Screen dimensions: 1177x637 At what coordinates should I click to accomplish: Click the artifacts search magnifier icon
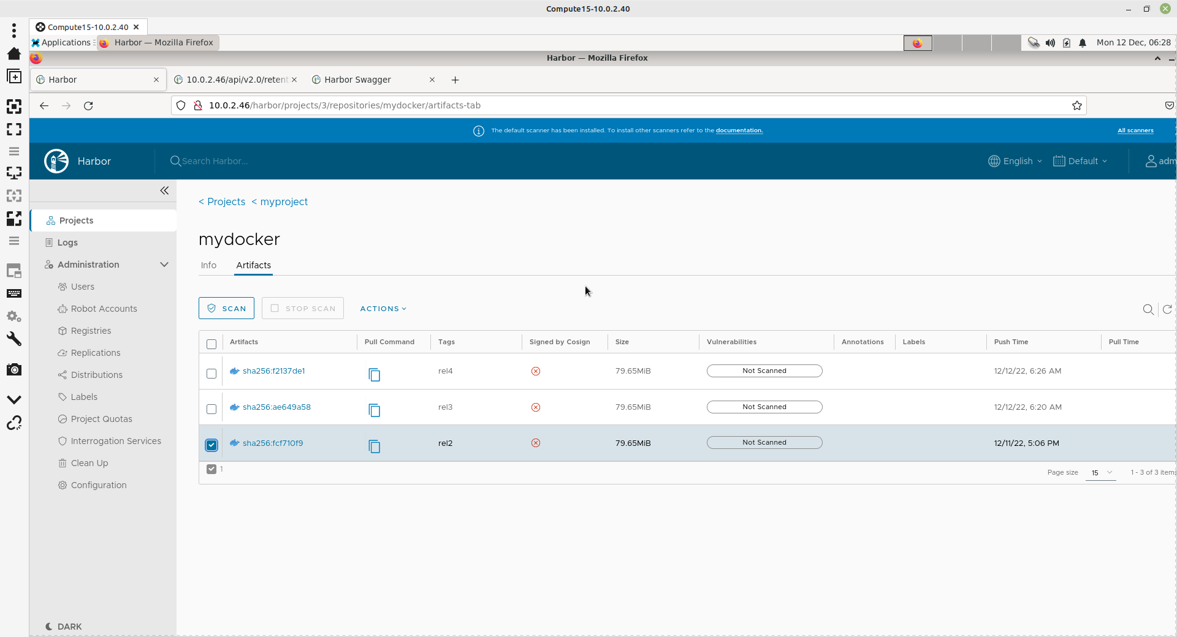tap(1148, 310)
